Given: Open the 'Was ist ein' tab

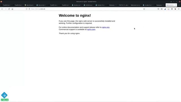Looking at the screenshot, I should (41, 5).
